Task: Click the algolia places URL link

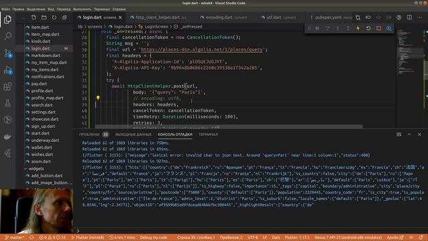Action: coord(202,50)
